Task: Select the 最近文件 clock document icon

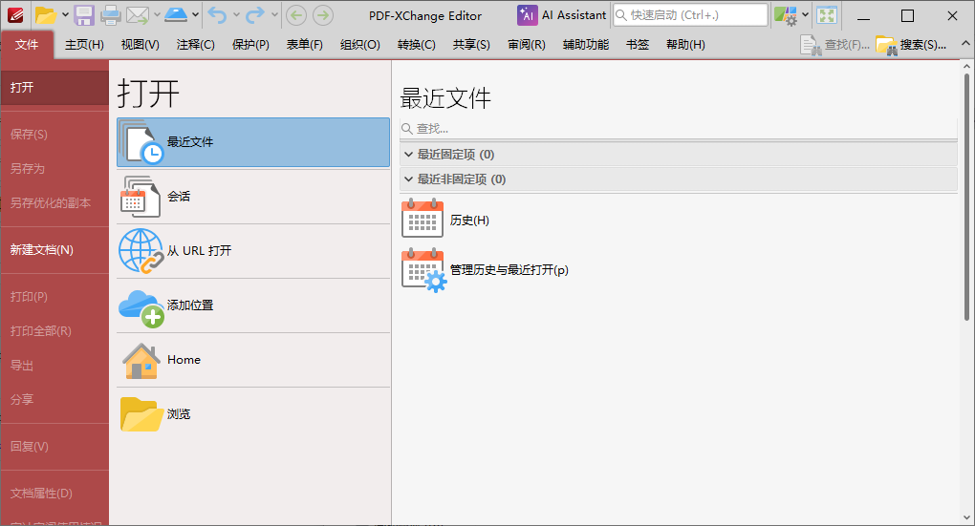Action: tap(141, 142)
